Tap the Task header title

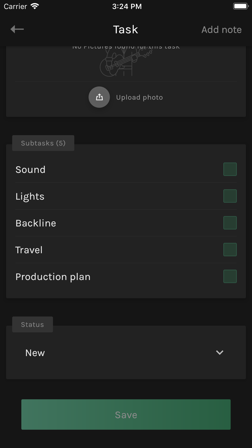tap(125, 29)
